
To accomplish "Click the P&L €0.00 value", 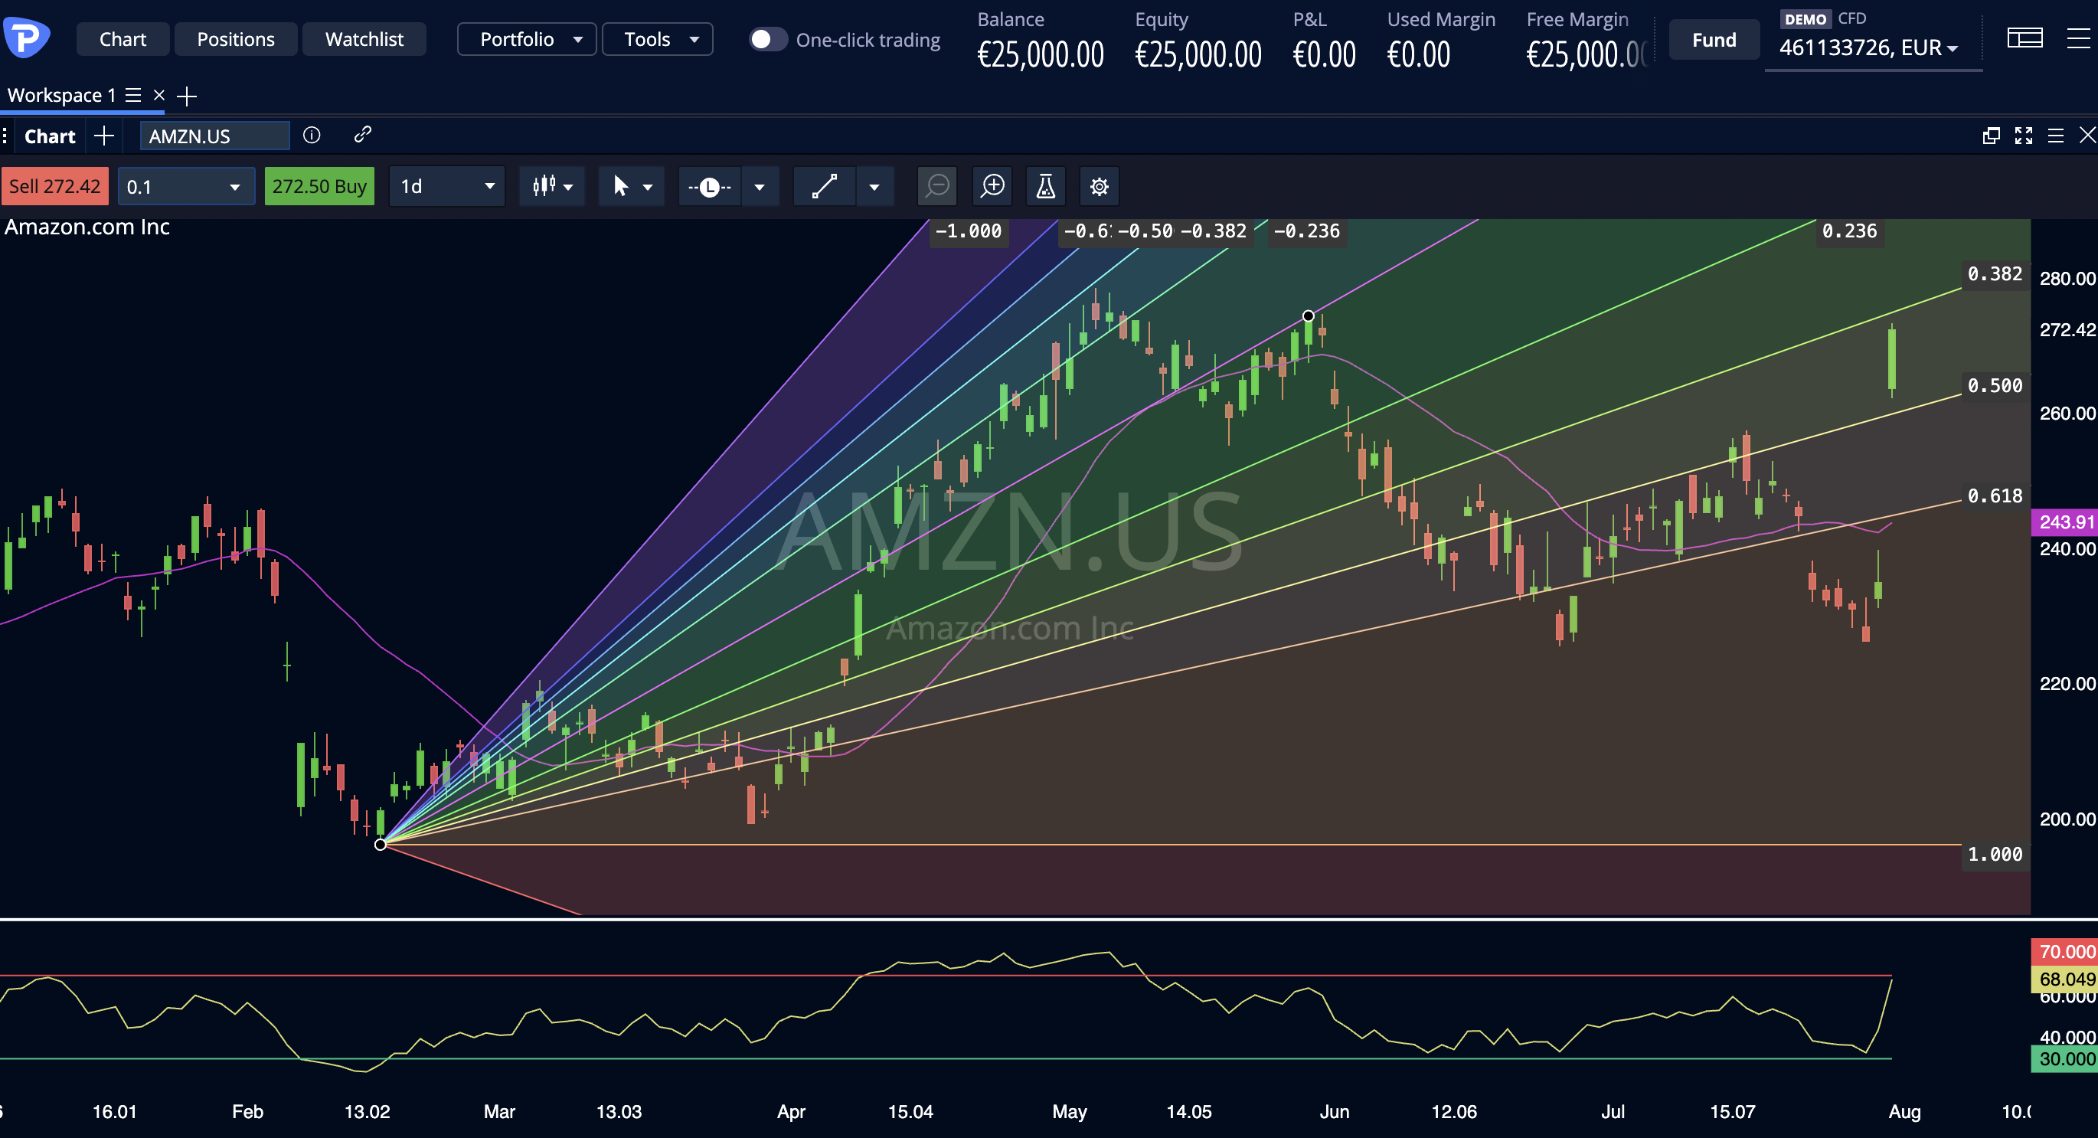I will (1323, 54).
